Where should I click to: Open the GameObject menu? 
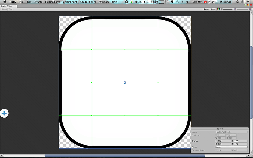point(52,2)
